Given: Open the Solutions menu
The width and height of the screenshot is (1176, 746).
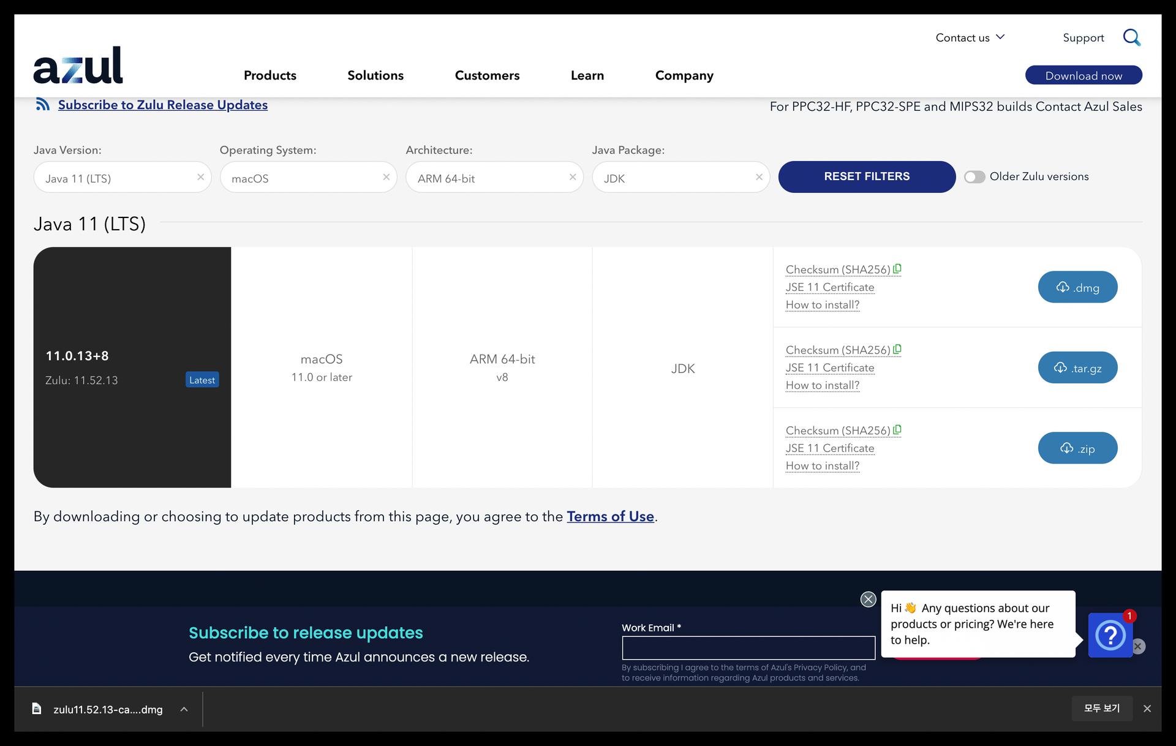Looking at the screenshot, I should [x=375, y=75].
